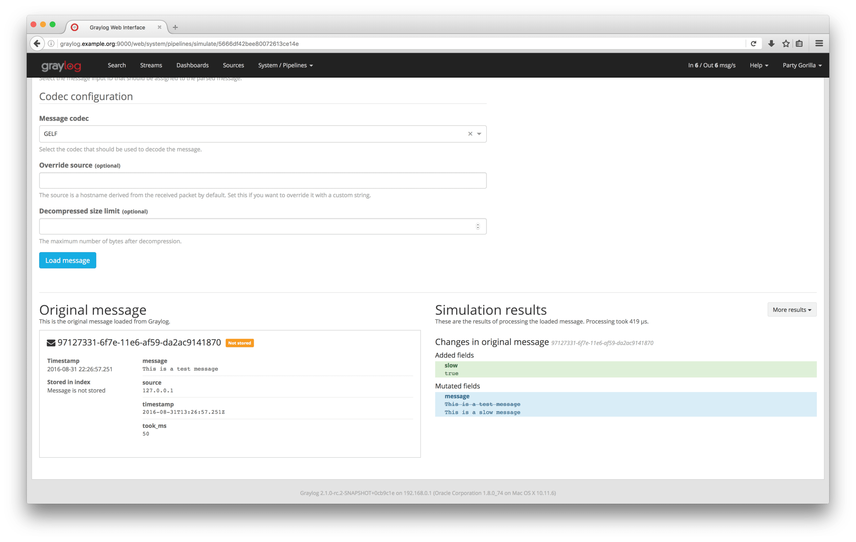Expand the System / Pipelines menu
Image resolution: width=856 pixels, height=542 pixels.
coord(285,66)
